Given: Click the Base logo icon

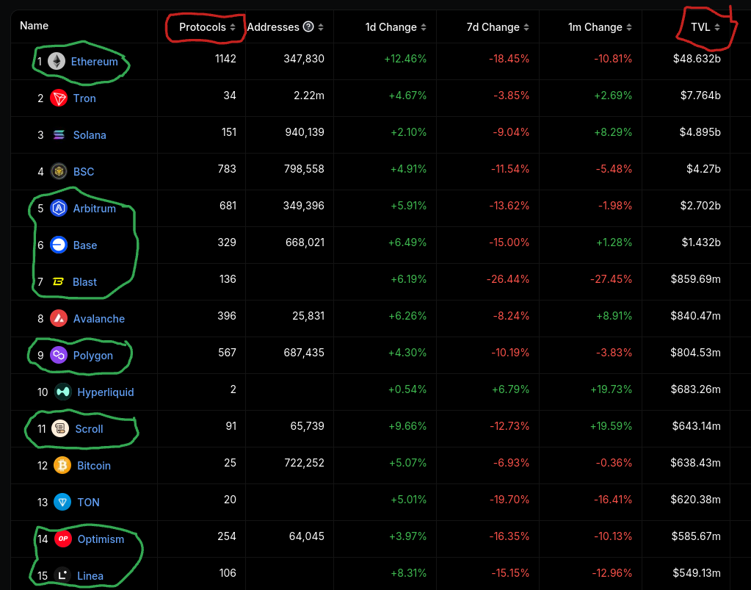Looking at the screenshot, I should 59,245.
